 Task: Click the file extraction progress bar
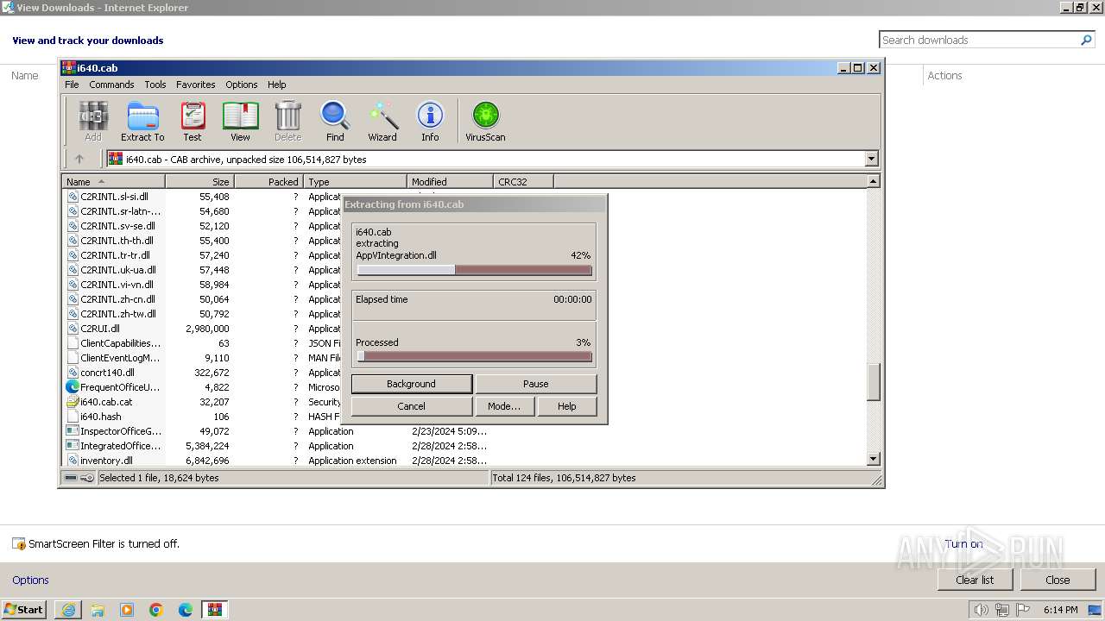coord(474,270)
